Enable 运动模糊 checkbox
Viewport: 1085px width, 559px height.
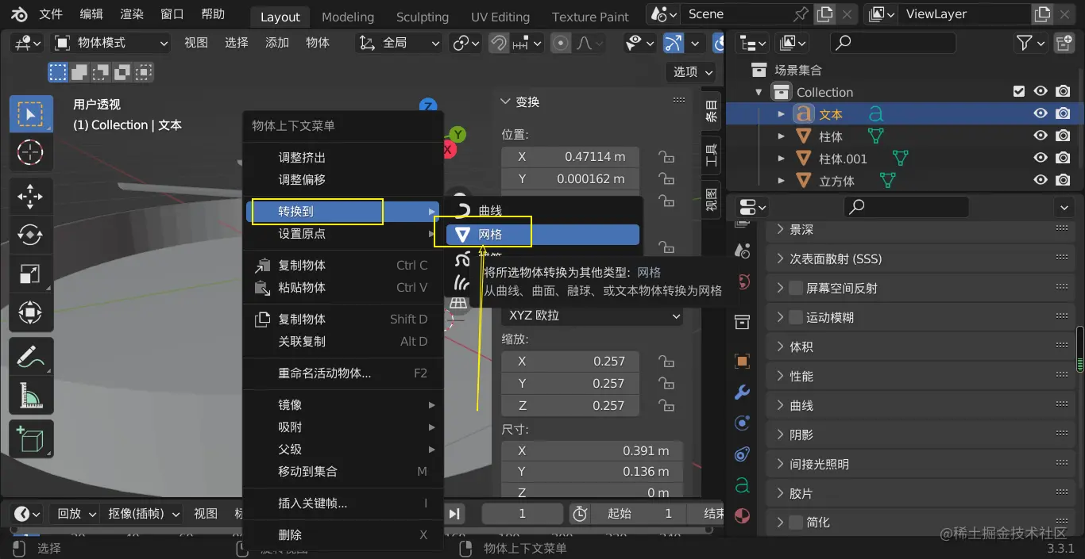[x=796, y=317]
